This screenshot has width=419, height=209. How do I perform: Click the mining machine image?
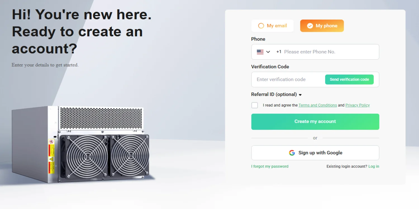coord(80,144)
